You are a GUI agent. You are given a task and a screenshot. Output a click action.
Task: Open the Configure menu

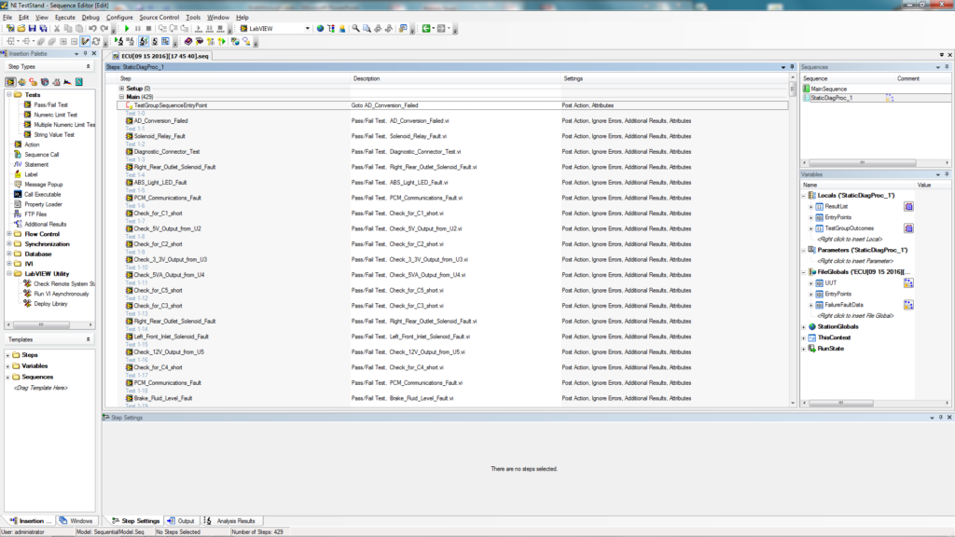pos(119,17)
